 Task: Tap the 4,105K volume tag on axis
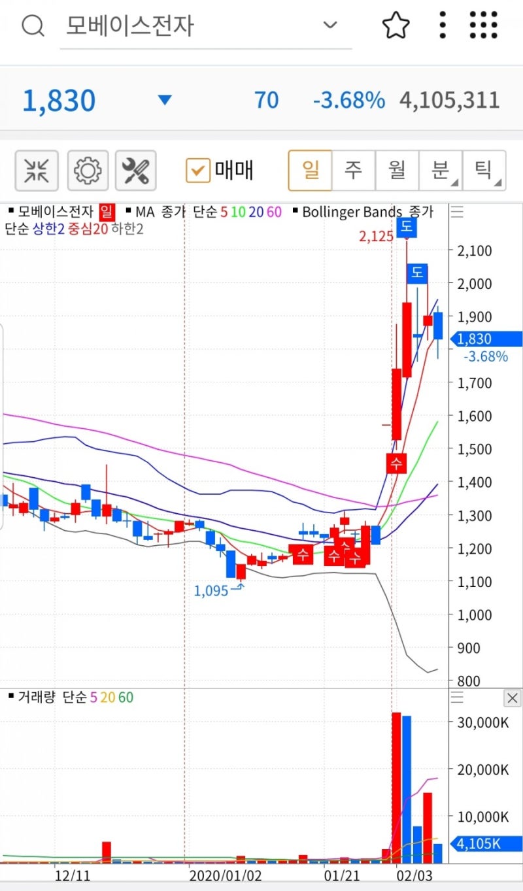(x=485, y=844)
